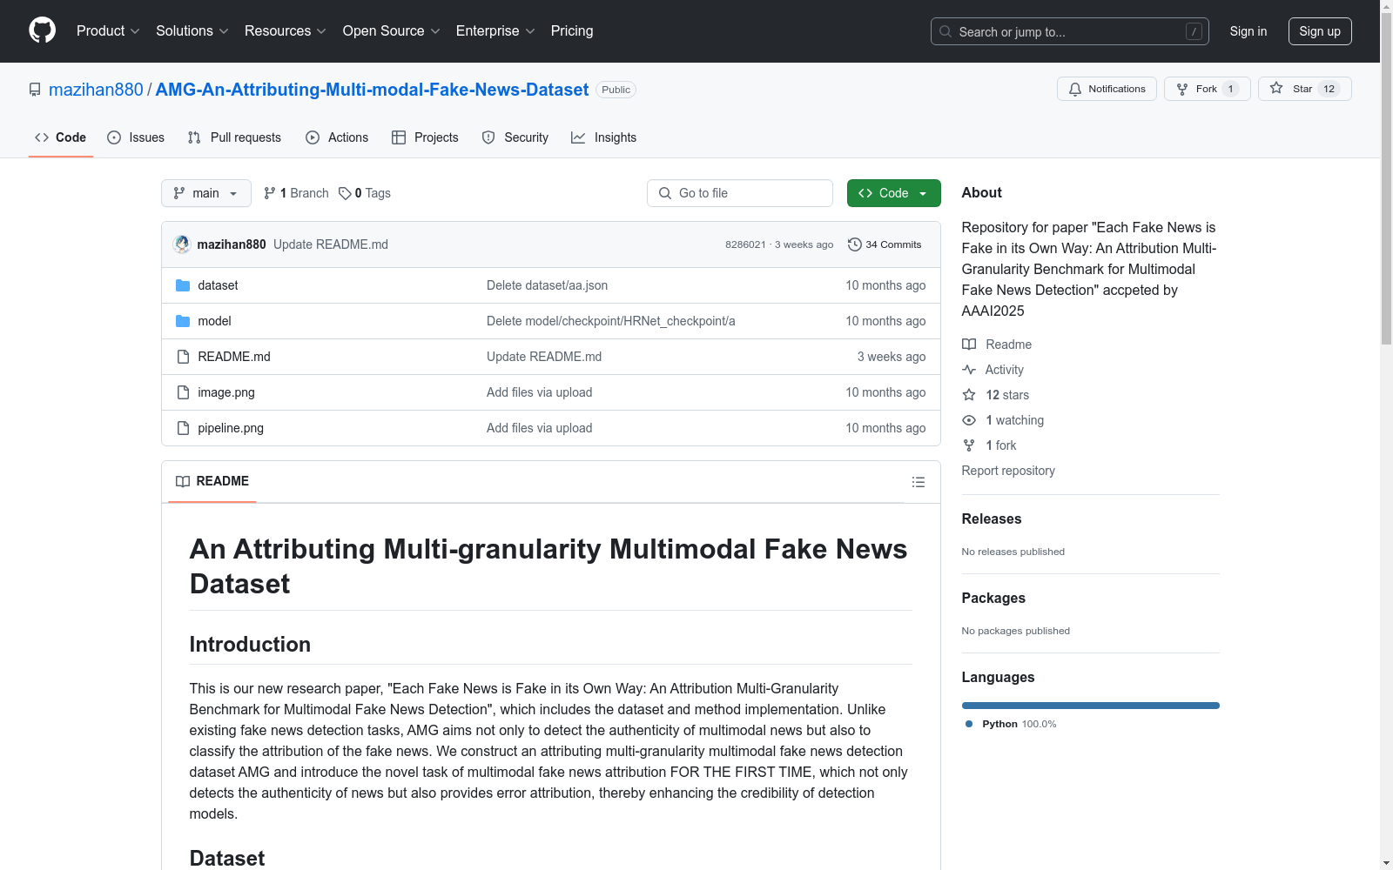The height and width of the screenshot is (870, 1393).
Task: Open commit hash 8286021
Action: click(x=745, y=244)
